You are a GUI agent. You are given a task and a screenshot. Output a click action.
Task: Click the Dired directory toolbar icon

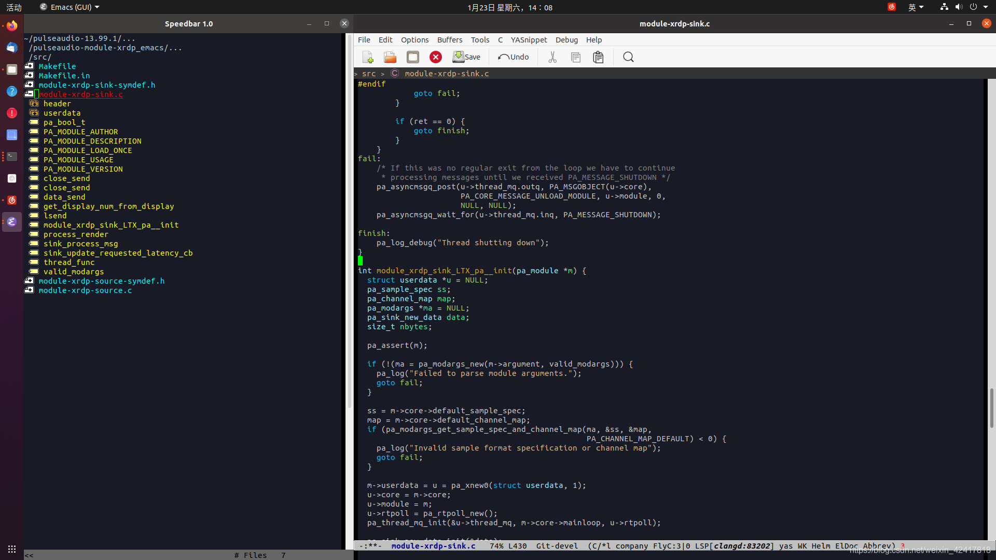click(x=413, y=57)
